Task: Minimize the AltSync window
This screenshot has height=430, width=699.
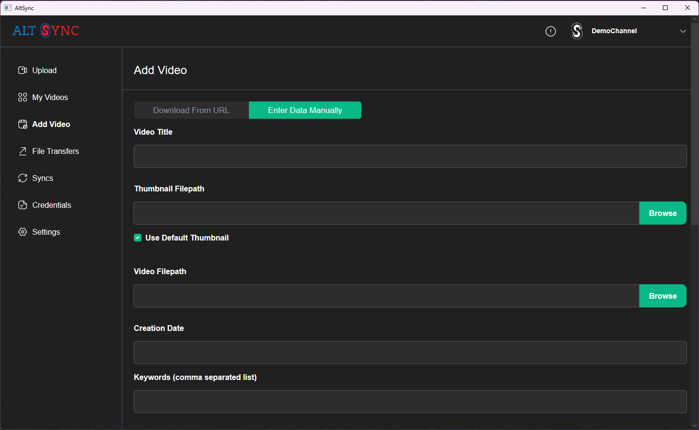Action: pyautogui.click(x=644, y=8)
